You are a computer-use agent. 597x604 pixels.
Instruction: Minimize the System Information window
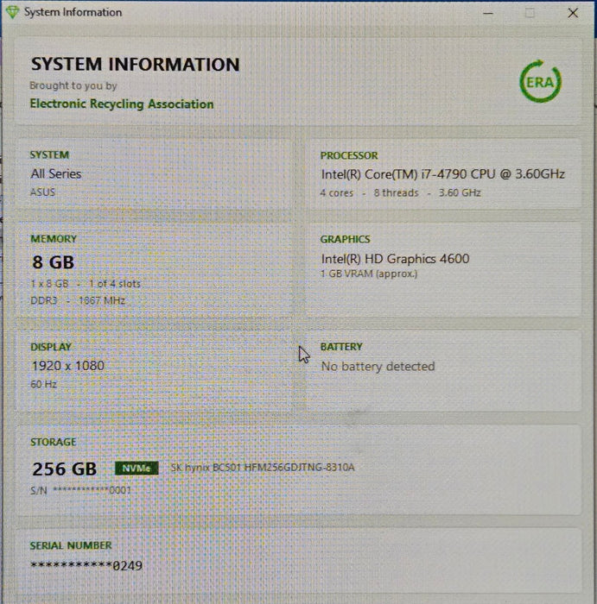click(488, 13)
